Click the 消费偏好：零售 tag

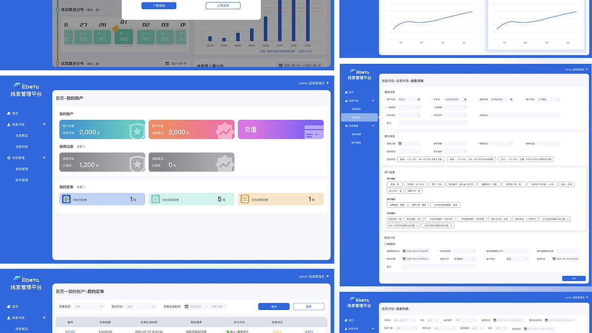pyautogui.click(x=397, y=205)
